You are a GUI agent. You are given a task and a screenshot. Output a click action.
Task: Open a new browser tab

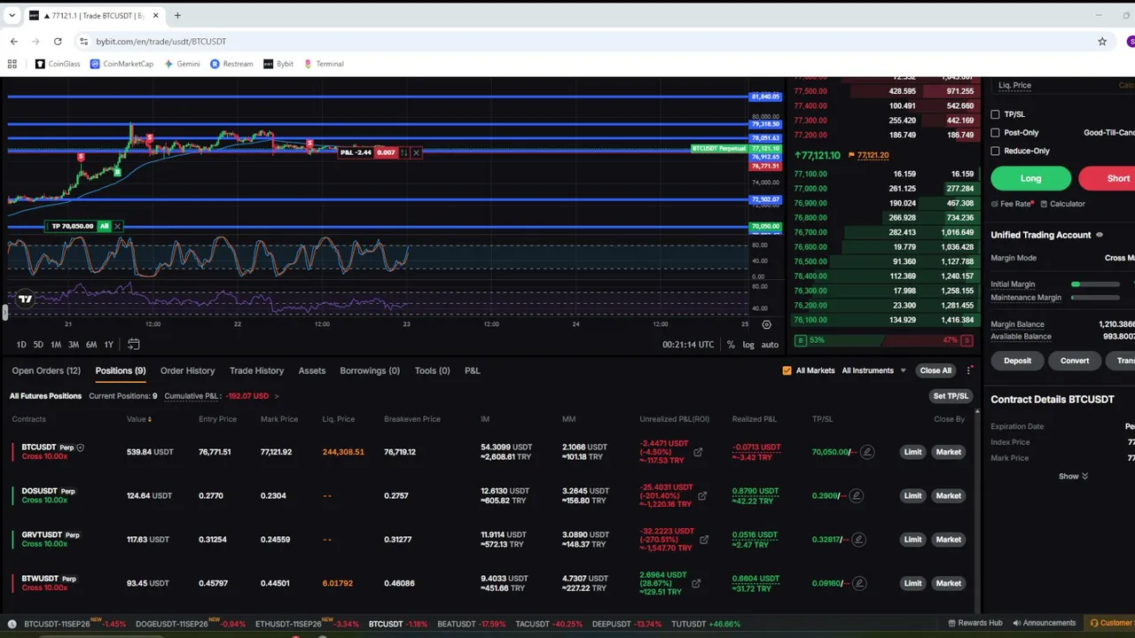pyautogui.click(x=177, y=15)
